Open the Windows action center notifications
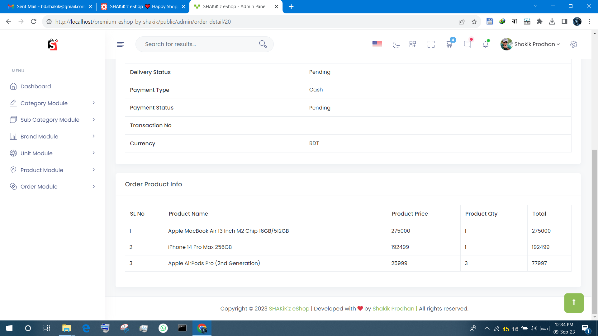 click(586, 329)
